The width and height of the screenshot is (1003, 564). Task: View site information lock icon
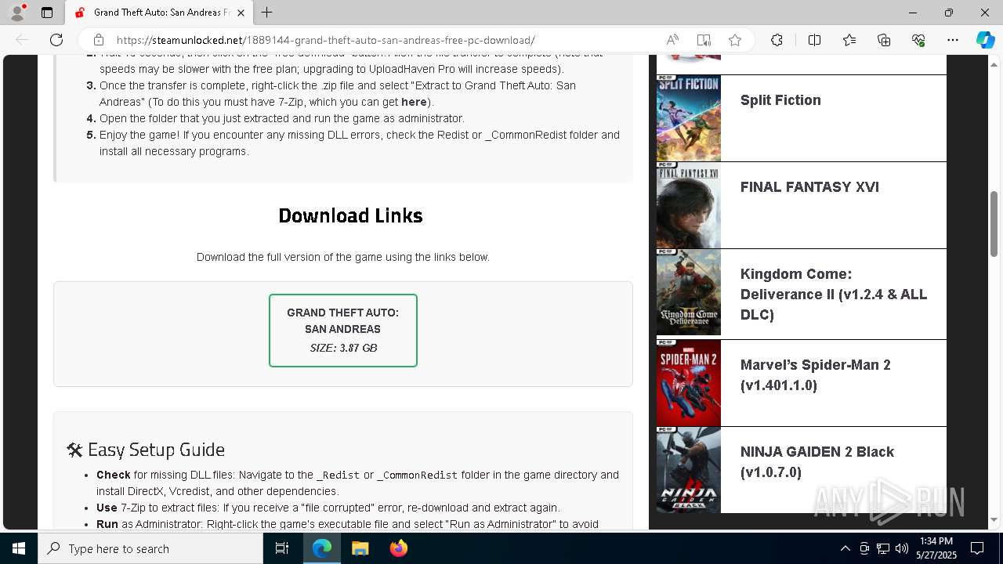tap(99, 40)
